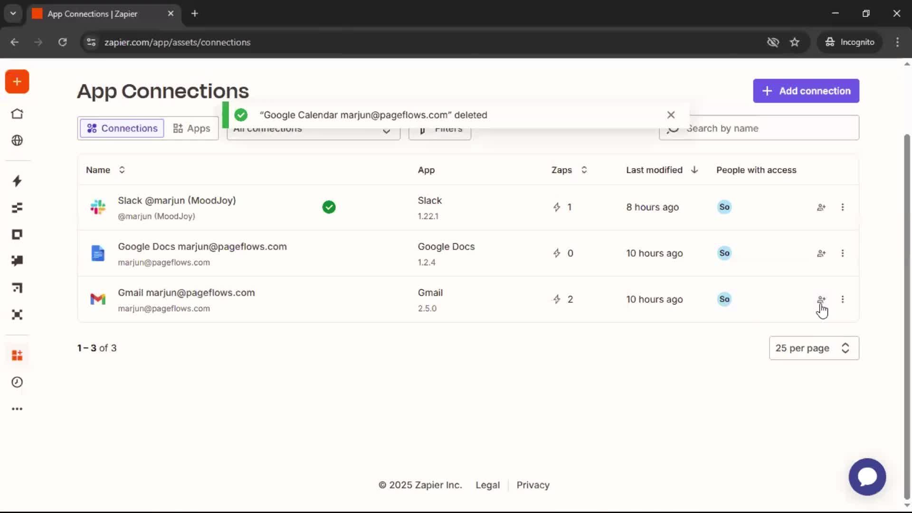
Task: Open a new browser tab
Action: coord(194,14)
